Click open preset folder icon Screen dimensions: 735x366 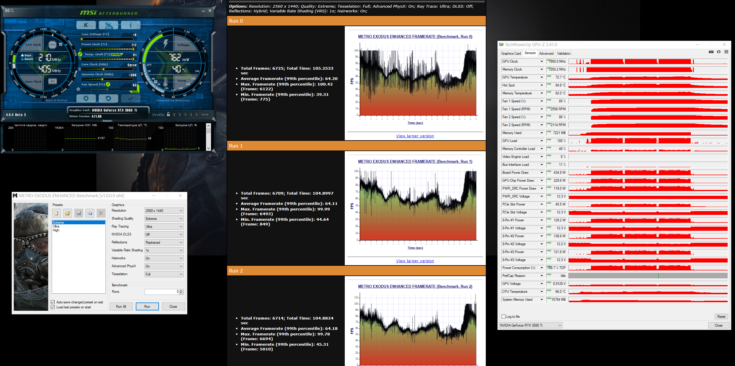(68, 213)
